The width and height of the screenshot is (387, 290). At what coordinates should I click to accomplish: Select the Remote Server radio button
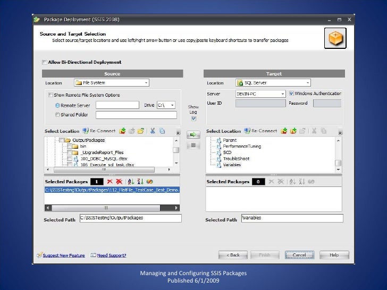click(57, 106)
